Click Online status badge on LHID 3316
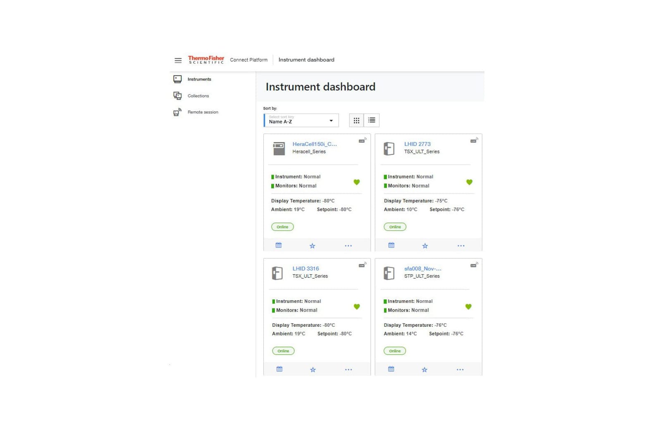Image resolution: width=654 pixels, height=430 pixels. pyautogui.click(x=283, y=351)
